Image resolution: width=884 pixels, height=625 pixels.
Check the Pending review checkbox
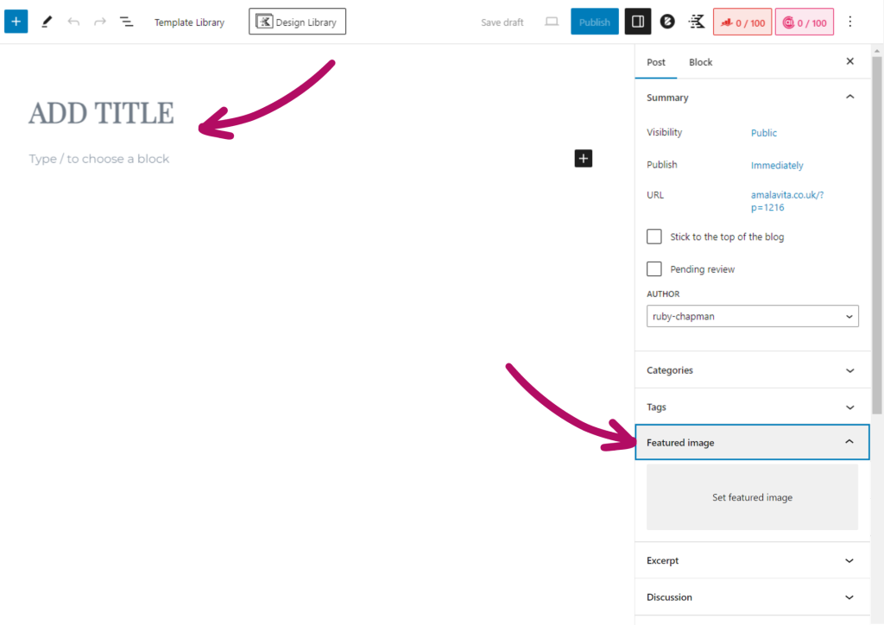coord(654,269)
